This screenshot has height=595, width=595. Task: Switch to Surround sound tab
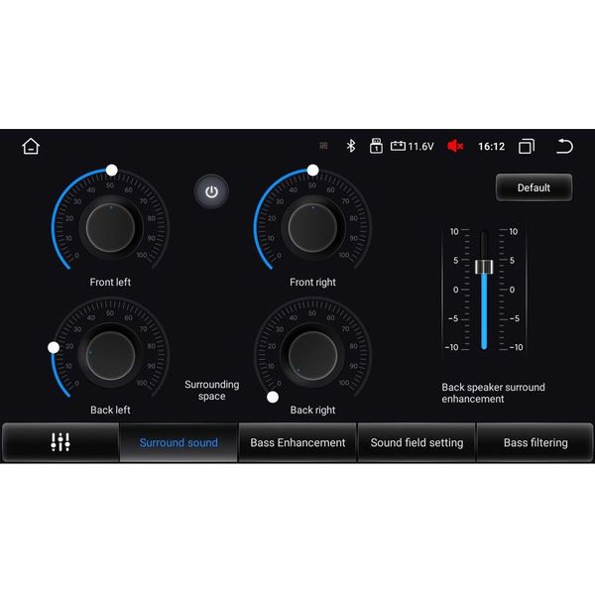tap(178, 442)
